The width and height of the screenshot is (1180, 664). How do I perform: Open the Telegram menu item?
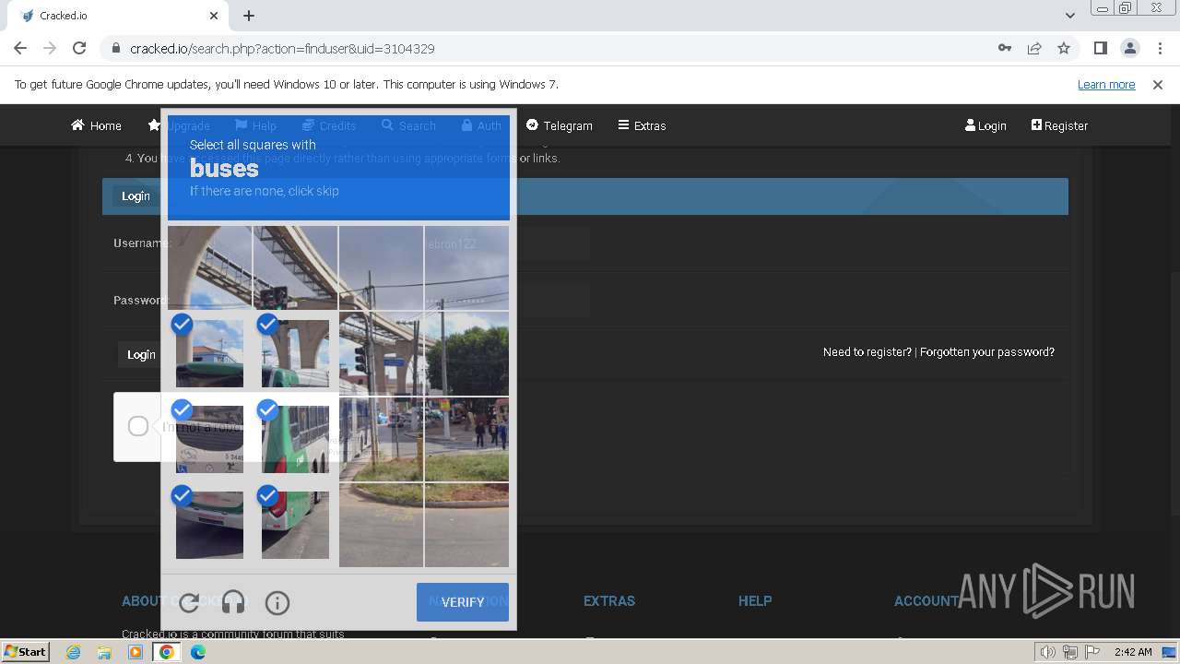tap(559, 125)
